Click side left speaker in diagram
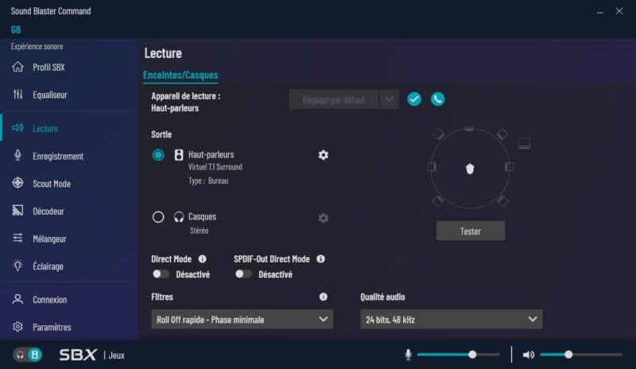Image resolution: width=636 pixels, height=369 pixels. click(432, 167)
